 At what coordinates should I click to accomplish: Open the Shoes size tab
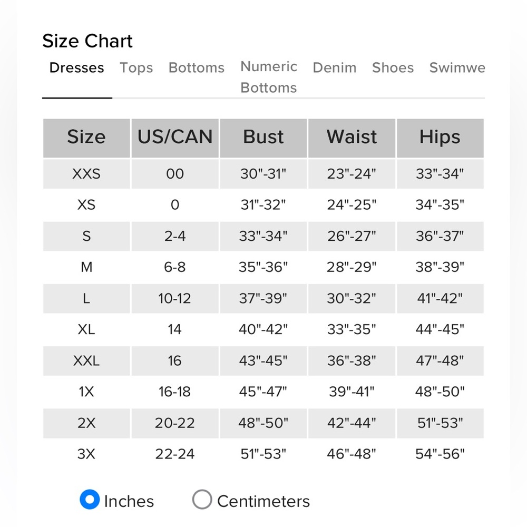(x=393, y=68)
